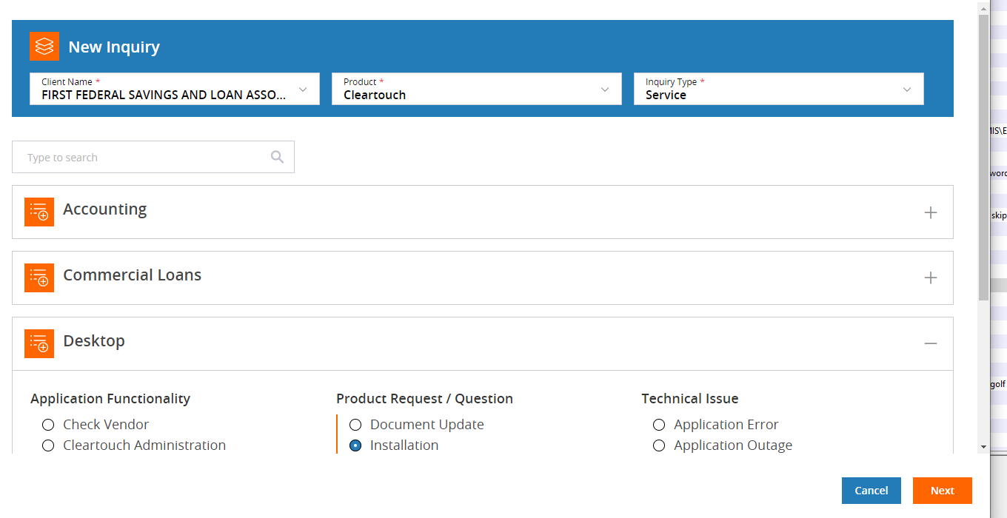
Task: Click the scrollbar down arrow
Action: (983, 447)
